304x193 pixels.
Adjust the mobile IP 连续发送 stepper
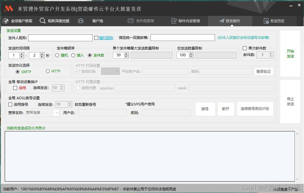tap(62, 88)
